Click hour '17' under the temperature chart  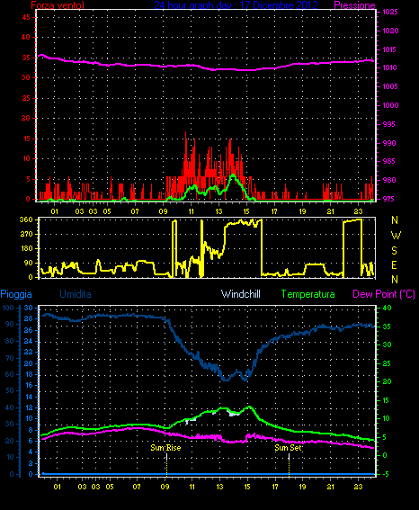click(x=275, y=487)
